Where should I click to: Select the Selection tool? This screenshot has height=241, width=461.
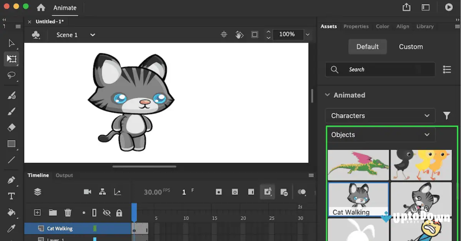(x=11, y=43)
